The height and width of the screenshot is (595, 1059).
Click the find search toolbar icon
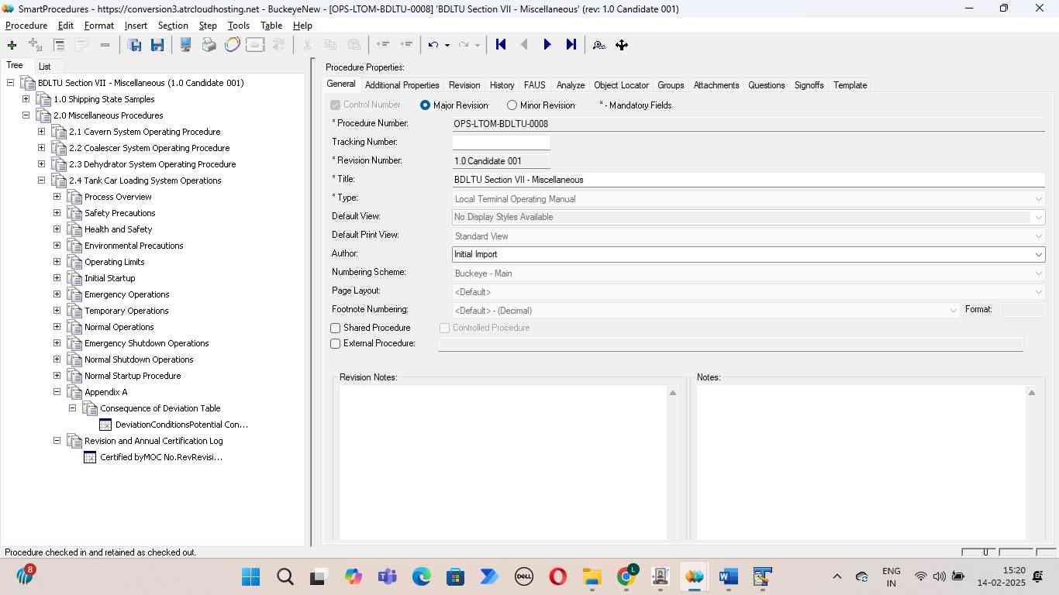[598, 45]
